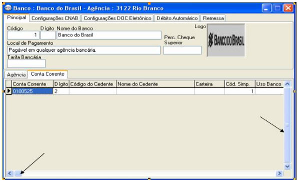Click the horizontal scrollbar thumb
298x182 pixels.
click(x=18, y=173)
